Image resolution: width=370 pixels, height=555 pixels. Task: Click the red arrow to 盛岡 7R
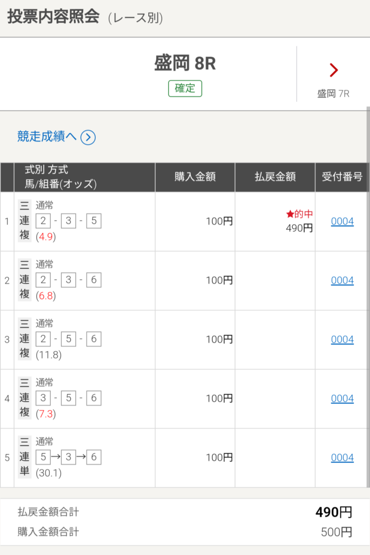pyautogui.click(x=334, y=70)
